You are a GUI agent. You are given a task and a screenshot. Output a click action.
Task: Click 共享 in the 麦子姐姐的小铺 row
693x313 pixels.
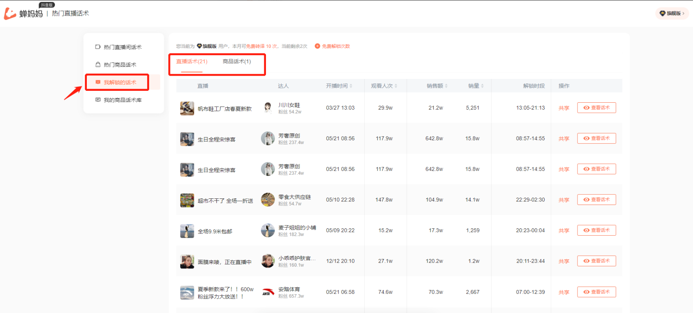564,231
